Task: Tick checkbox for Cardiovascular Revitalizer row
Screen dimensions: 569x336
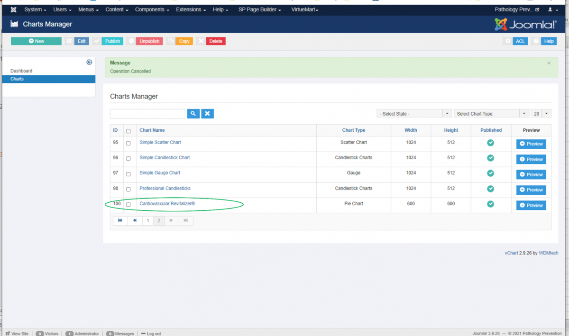Action: tap(128, 204)
